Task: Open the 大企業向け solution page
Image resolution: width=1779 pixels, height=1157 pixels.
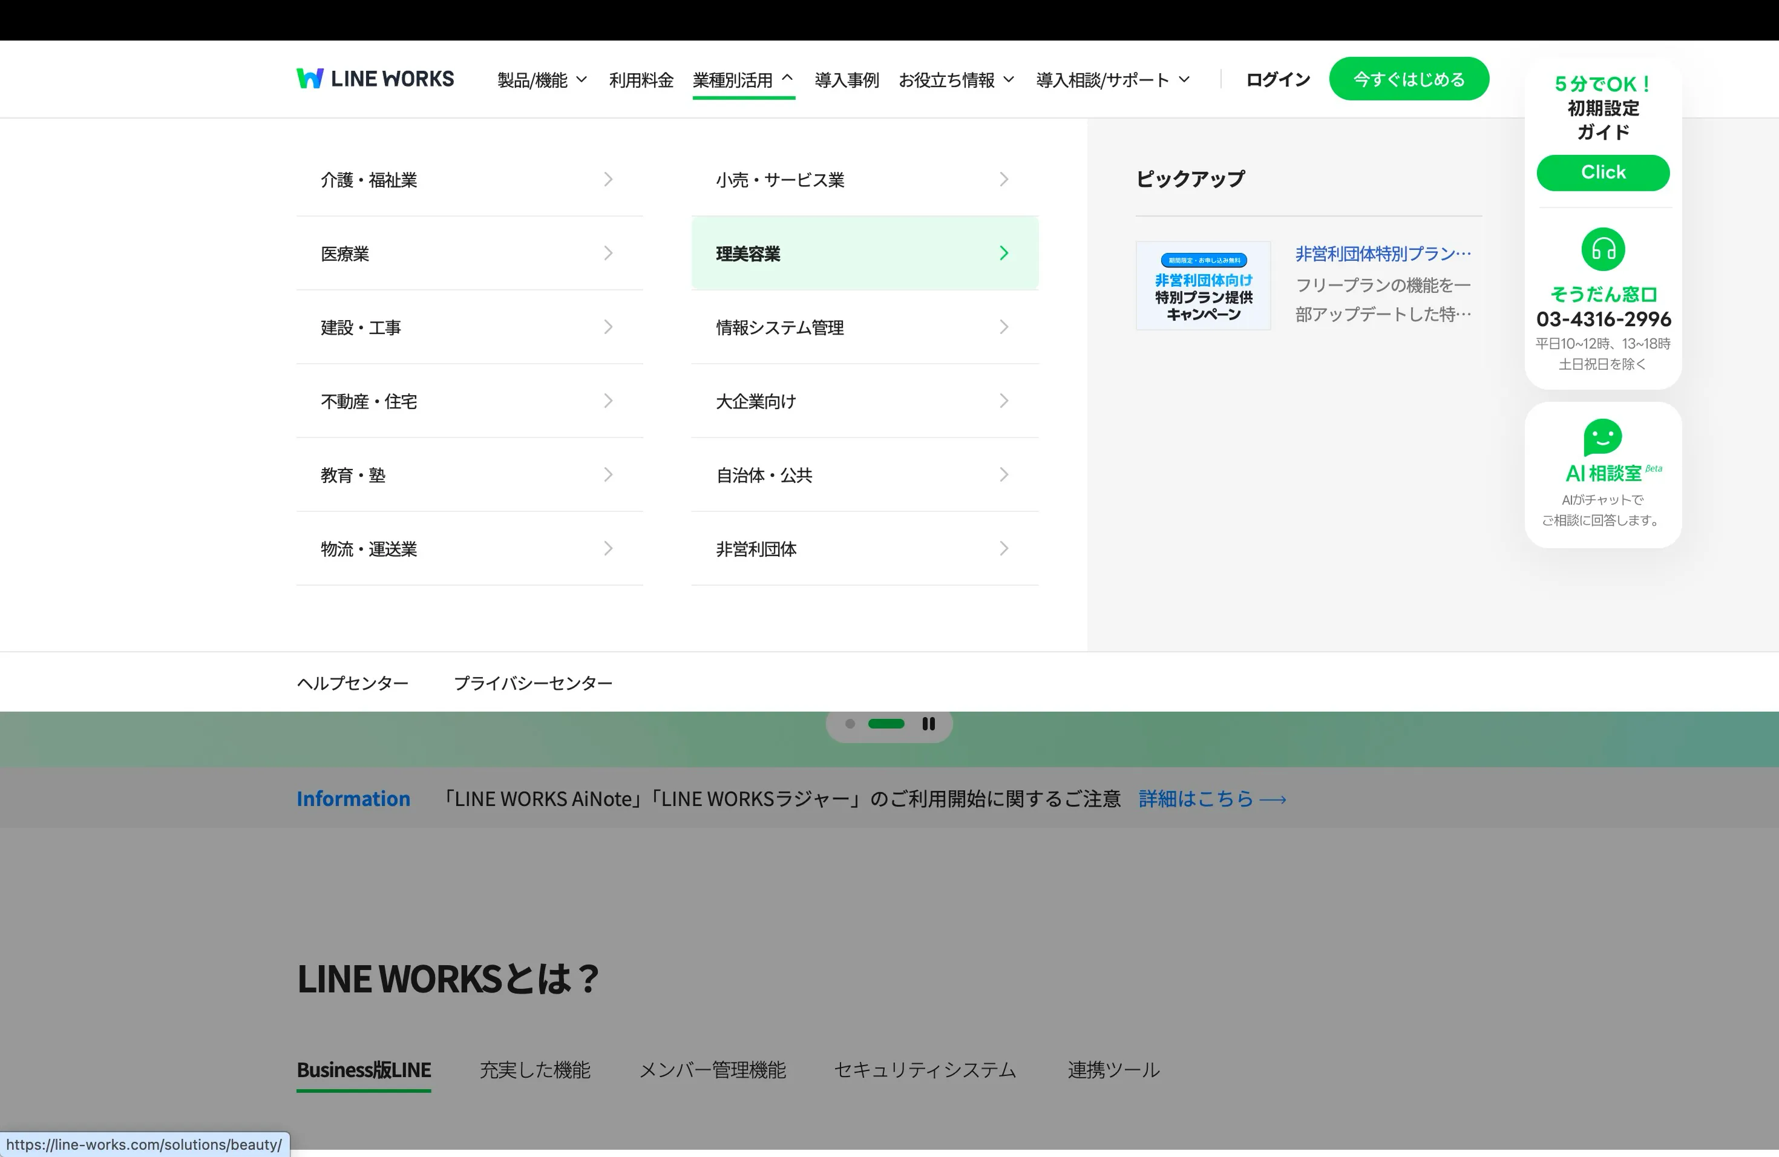Action: point(865,401)
